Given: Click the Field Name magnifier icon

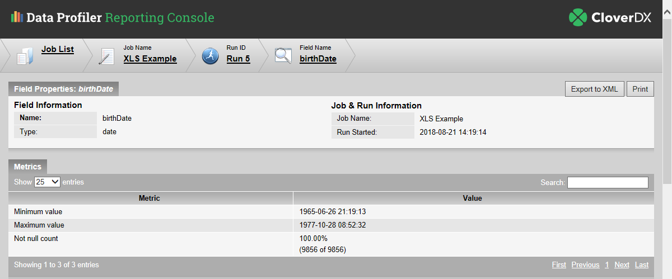Looking at the screenshot, I should pos(283,55).
